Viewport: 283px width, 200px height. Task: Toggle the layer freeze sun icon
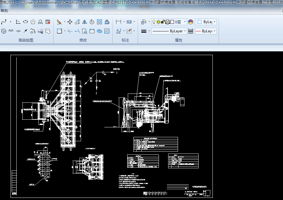(158, 22)
